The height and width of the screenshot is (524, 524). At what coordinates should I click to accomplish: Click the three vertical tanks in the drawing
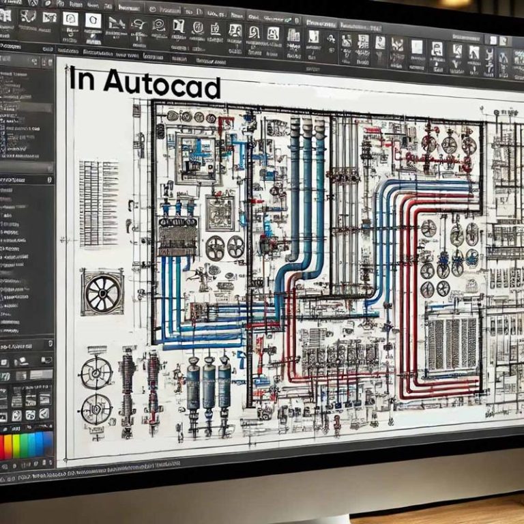pyautogui.click(x=208, y=385)
